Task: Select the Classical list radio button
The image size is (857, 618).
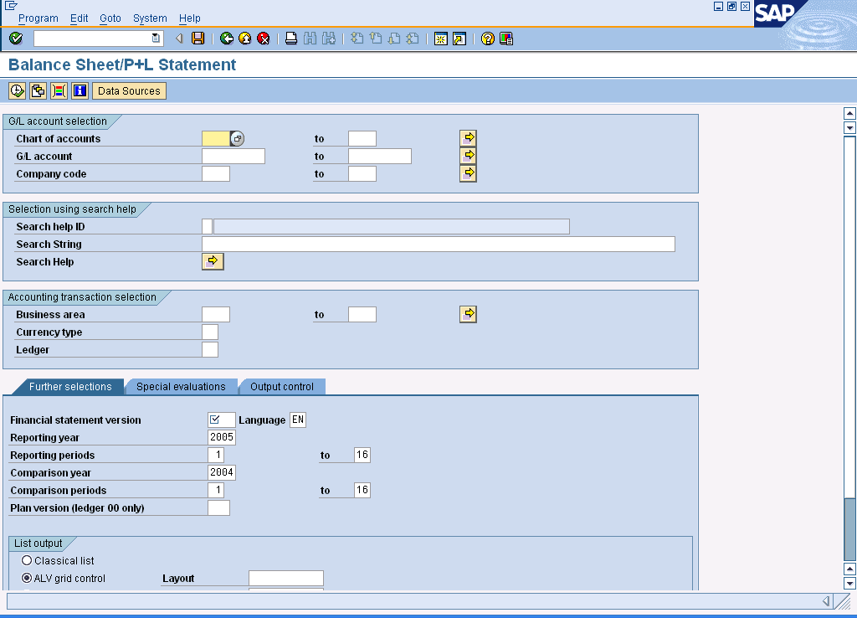Action: [27, 560]
